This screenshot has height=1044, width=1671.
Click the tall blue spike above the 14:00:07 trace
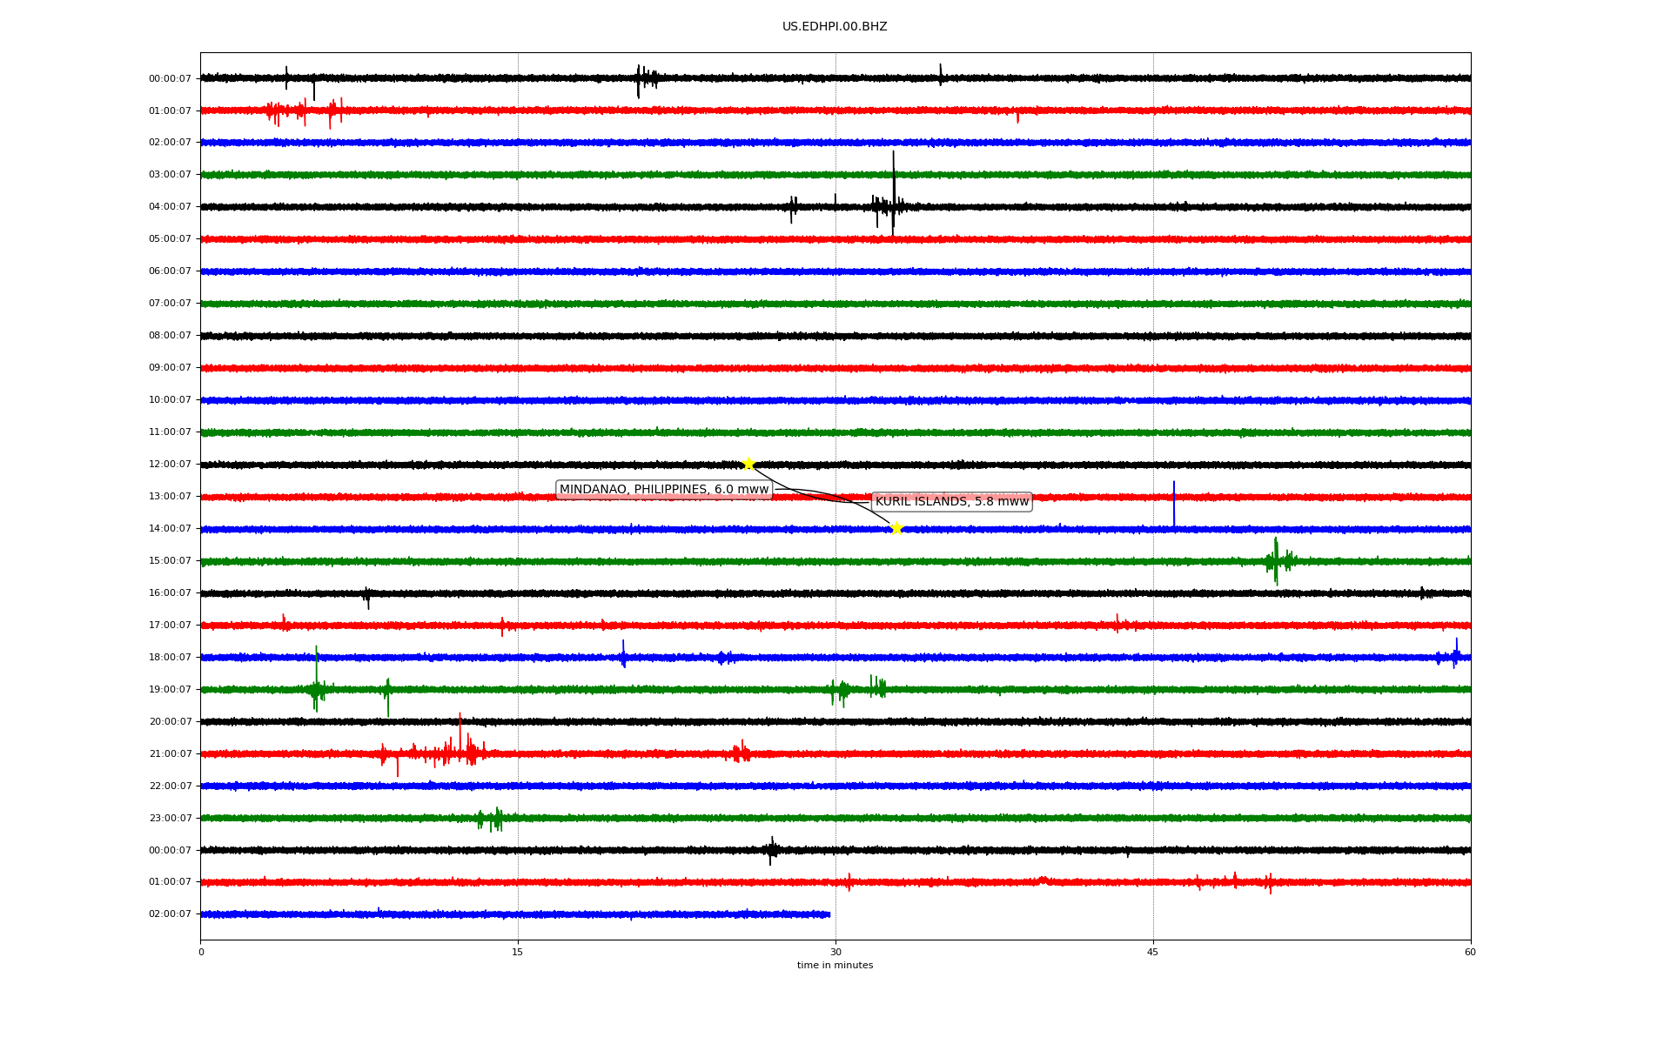point(1173,503)
